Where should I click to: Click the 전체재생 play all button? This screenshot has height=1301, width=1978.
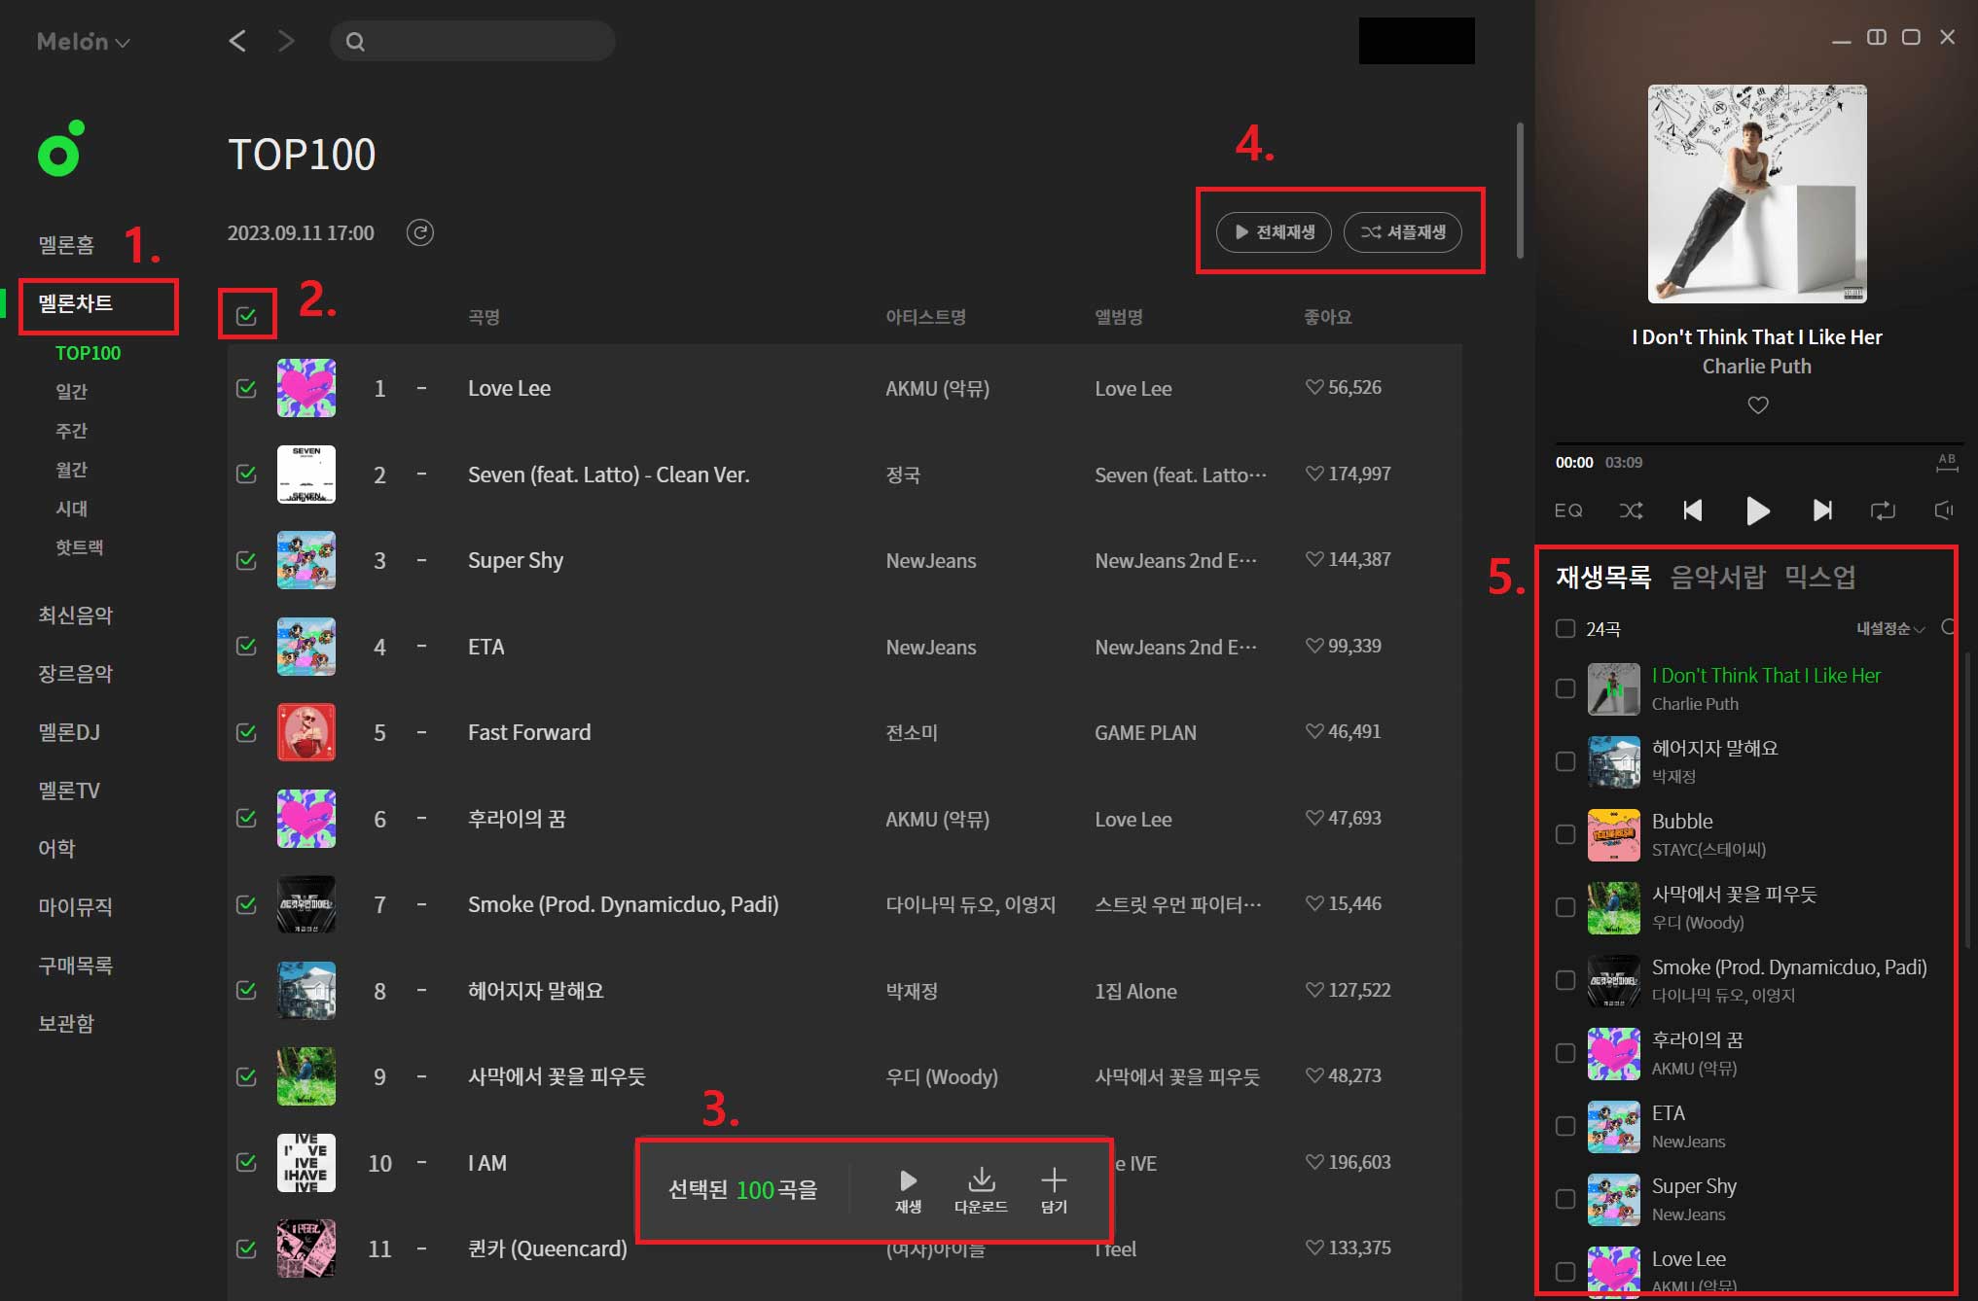[x=1274, y=232]
